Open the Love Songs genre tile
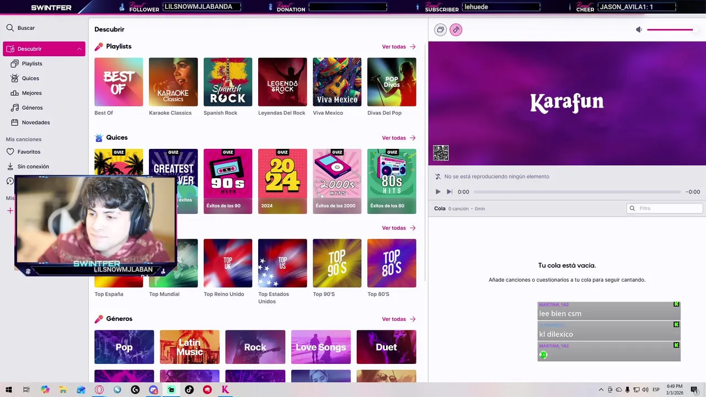Screen dimensions: 706x397 (321, 347)
